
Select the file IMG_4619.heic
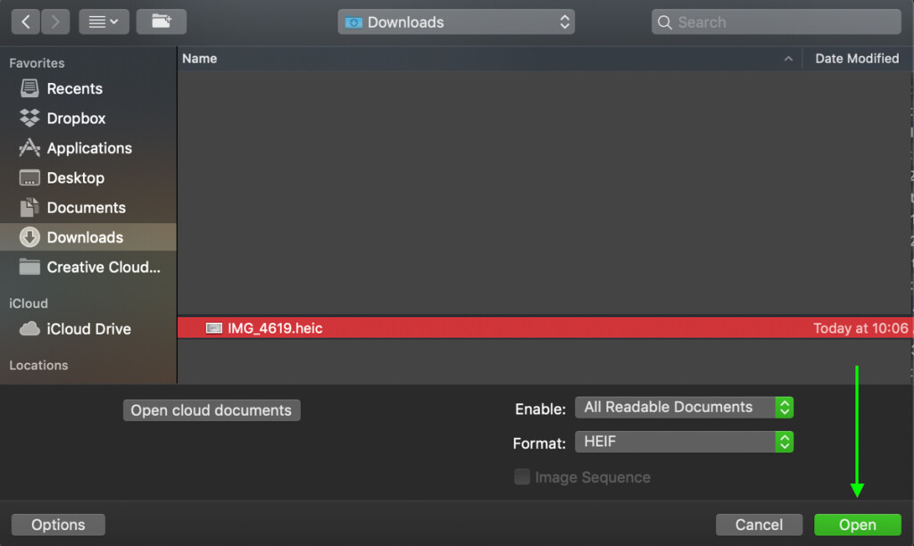(545, 328)
